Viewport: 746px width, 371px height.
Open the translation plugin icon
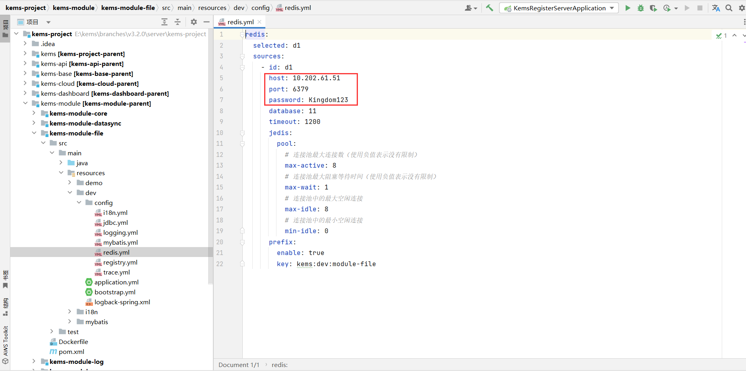[716, 8]
